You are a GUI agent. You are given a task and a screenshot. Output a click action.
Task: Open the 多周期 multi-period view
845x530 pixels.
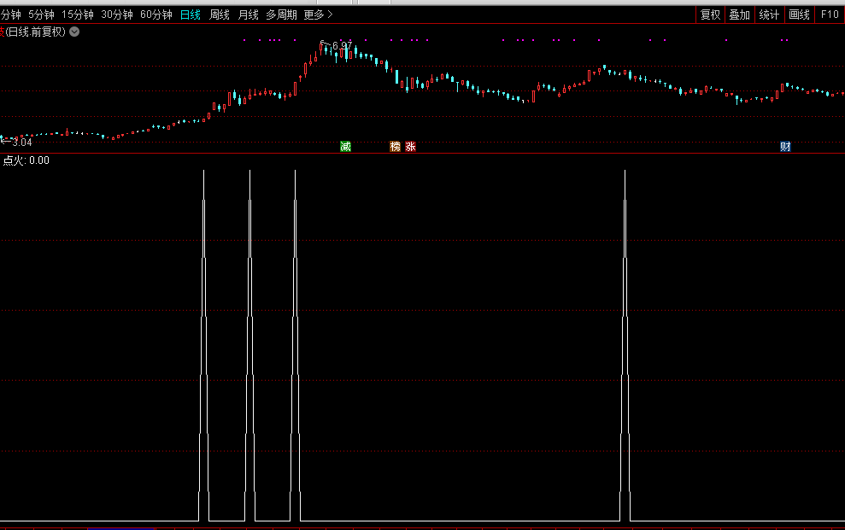281,15
